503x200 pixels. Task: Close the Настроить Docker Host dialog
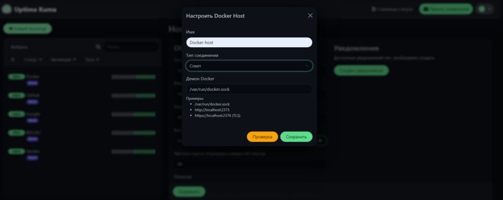point(310,15)
